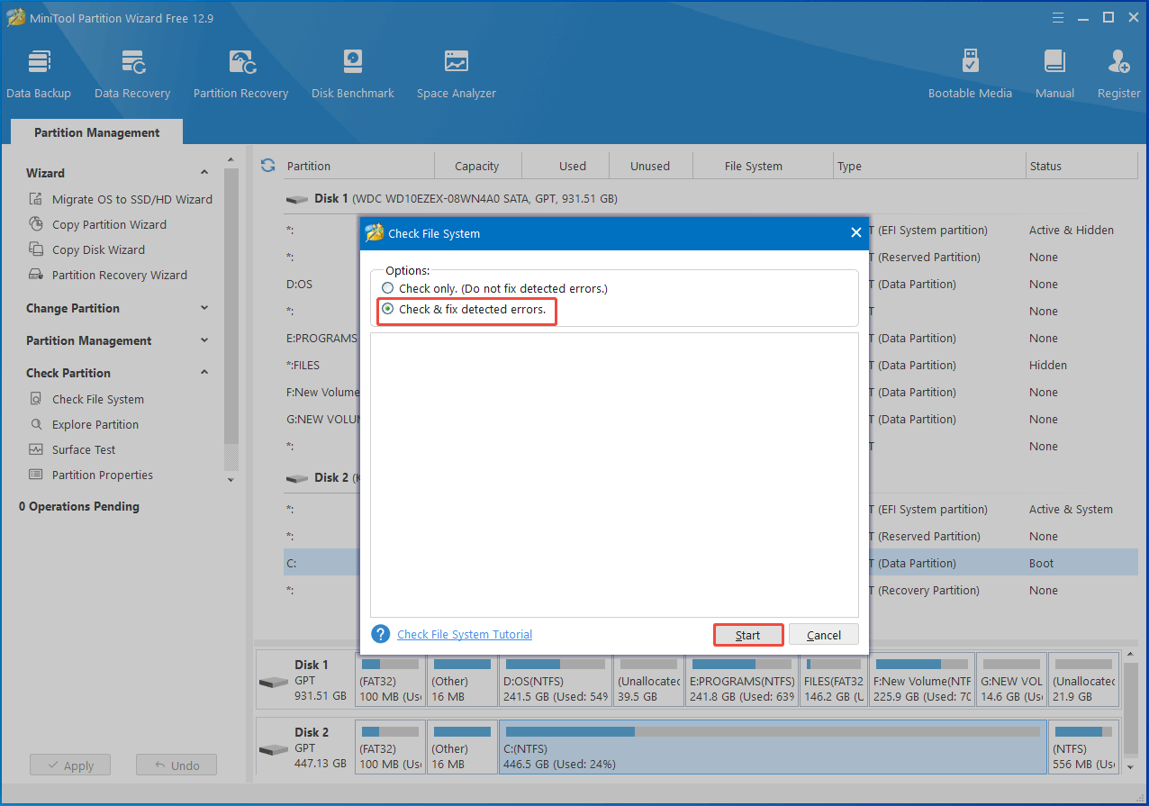Viewport: 1149px width, 806px height.
Task: Click 0 Operations Pending label
Action: coord(79,506)
